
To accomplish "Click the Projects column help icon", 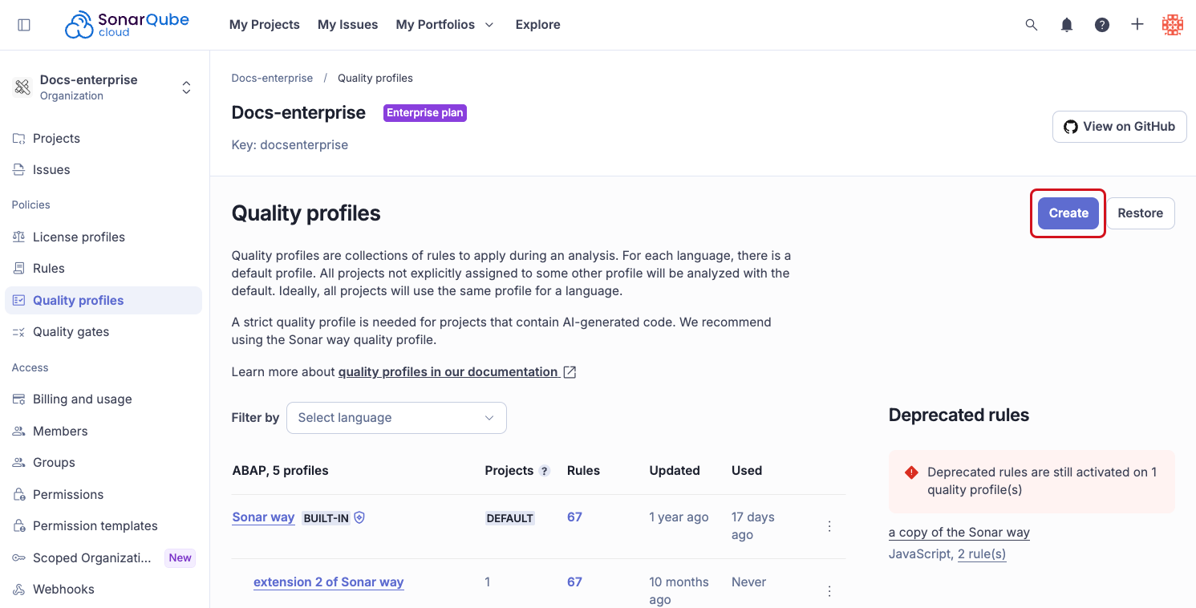I will (x=545, y=471).
